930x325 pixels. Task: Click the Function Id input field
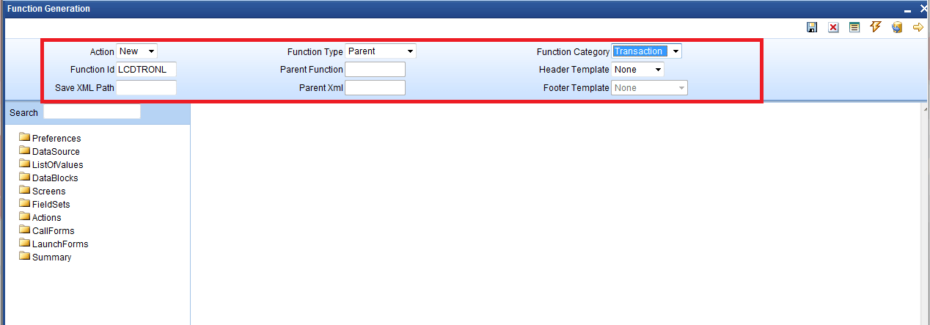[147, 70]
